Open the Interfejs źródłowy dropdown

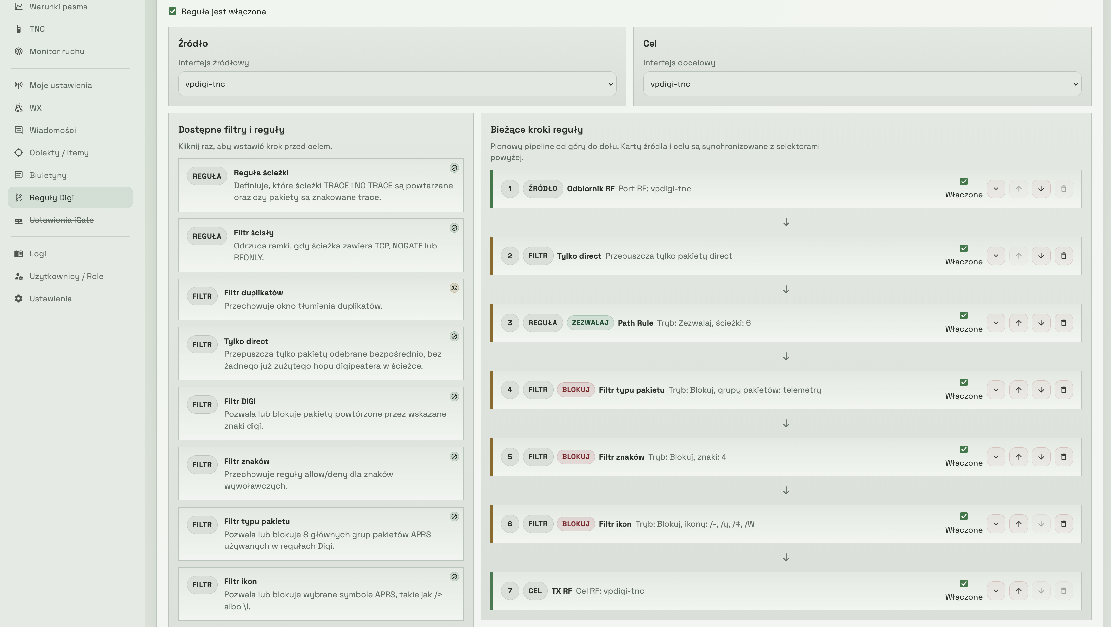point(397,84)
